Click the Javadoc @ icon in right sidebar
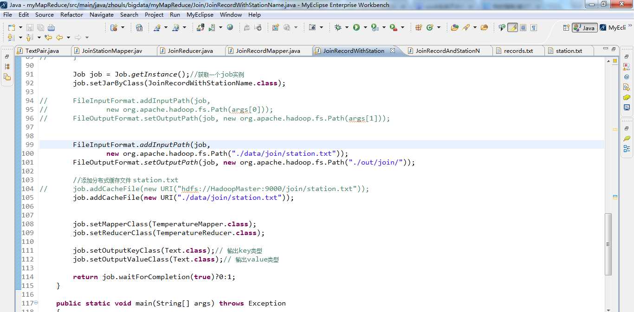This screenshot has height=312, width=634. (x=627, y=77)
